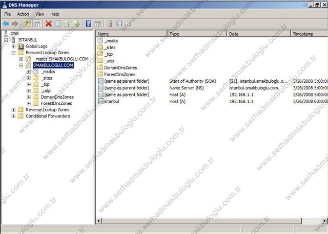Screen dimensions: 328x234
Task: Expand the _sites subfolder in tree
Action: [29, 78]
